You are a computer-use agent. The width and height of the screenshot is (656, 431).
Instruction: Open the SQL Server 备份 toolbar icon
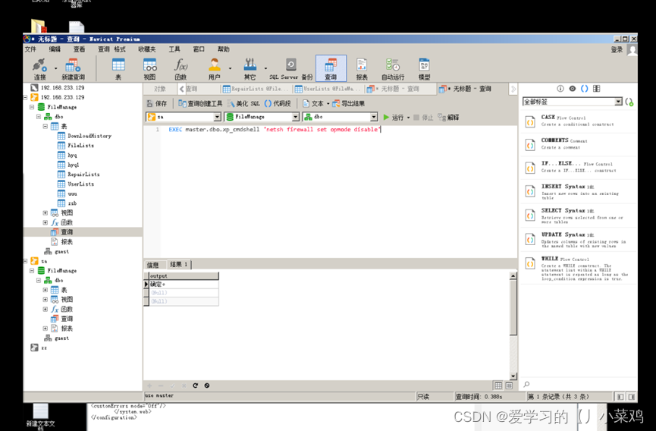(x=291, y=70)
